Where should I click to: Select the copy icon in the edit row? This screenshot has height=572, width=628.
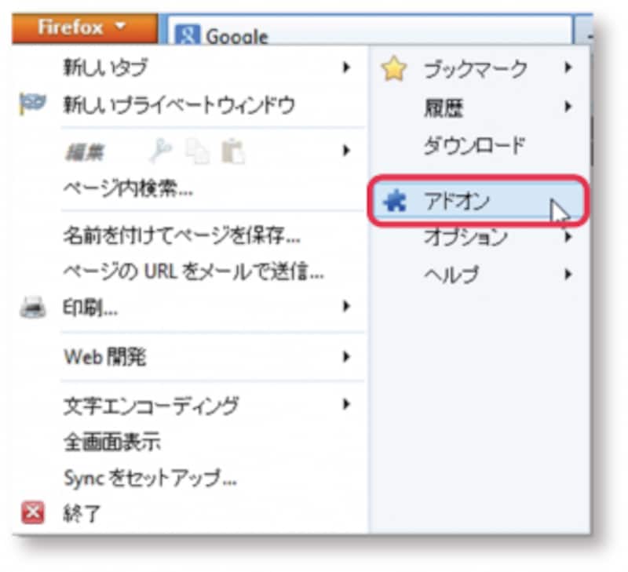tap(196, 149)
